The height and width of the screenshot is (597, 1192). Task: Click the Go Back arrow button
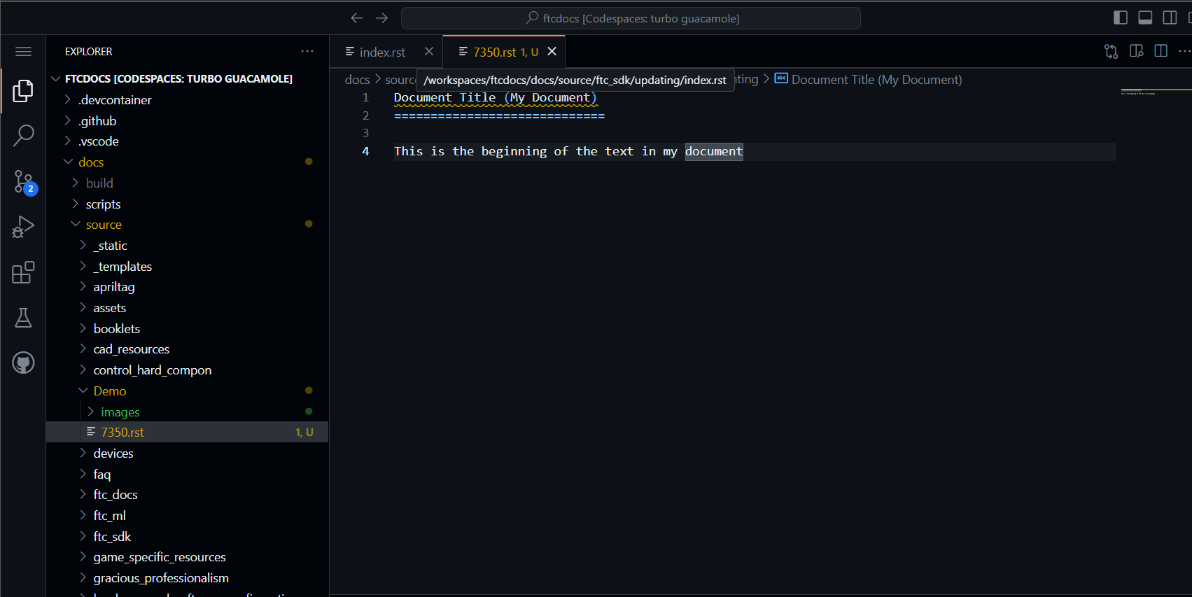357,18
